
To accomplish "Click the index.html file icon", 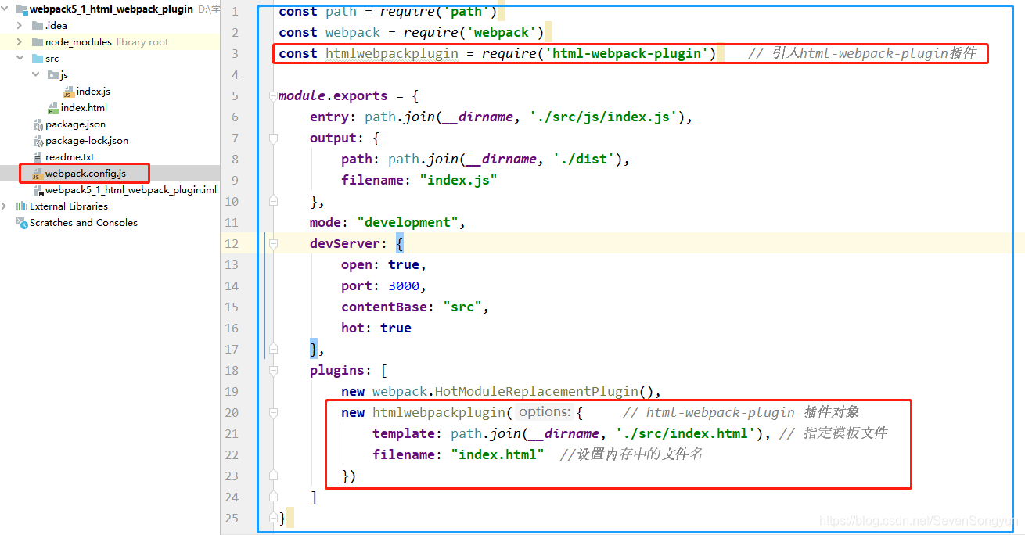I will [x=53, y=108].
